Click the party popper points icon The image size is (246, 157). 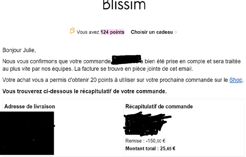[x=72, y=31]
